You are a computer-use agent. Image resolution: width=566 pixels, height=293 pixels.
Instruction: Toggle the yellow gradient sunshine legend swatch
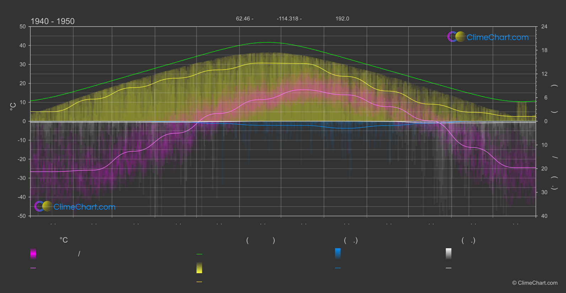click(199, 268)
